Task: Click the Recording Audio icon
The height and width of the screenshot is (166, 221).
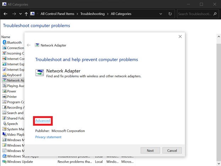Action: (x=5, y=107)
